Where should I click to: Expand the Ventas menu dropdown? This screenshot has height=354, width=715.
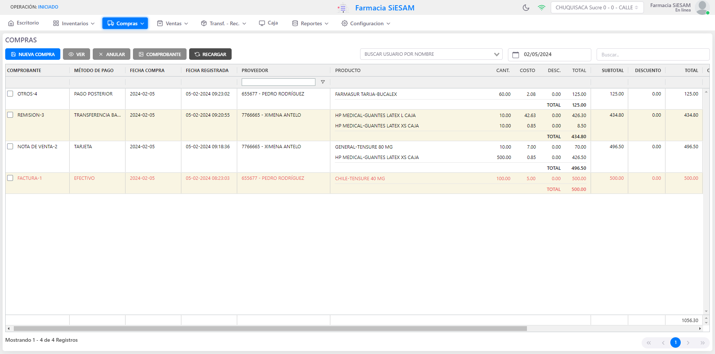pyautogui.click(x=172, y=23)
